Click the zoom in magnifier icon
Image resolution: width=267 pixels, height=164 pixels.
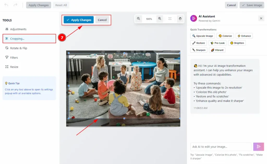[x=160, y=19]
